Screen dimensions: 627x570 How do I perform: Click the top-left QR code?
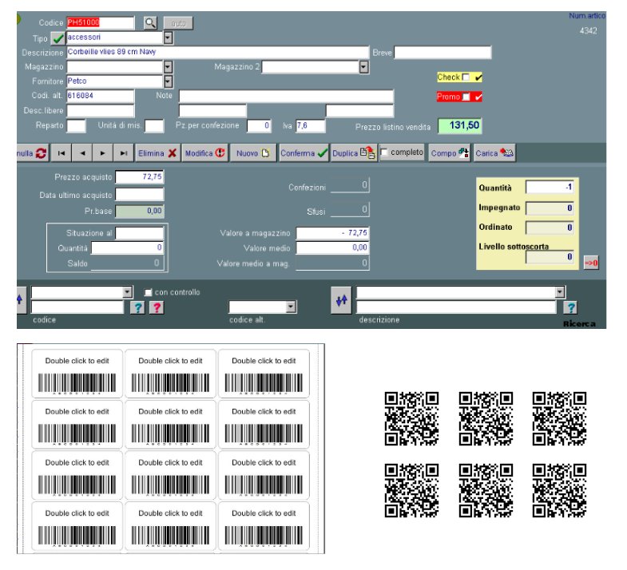[x=411, y=418]
